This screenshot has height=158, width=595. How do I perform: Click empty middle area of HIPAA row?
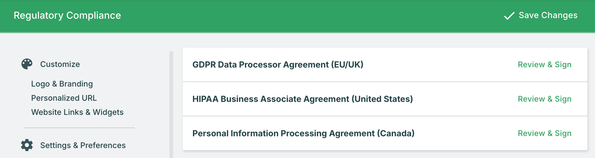click(x=465, y=99)
